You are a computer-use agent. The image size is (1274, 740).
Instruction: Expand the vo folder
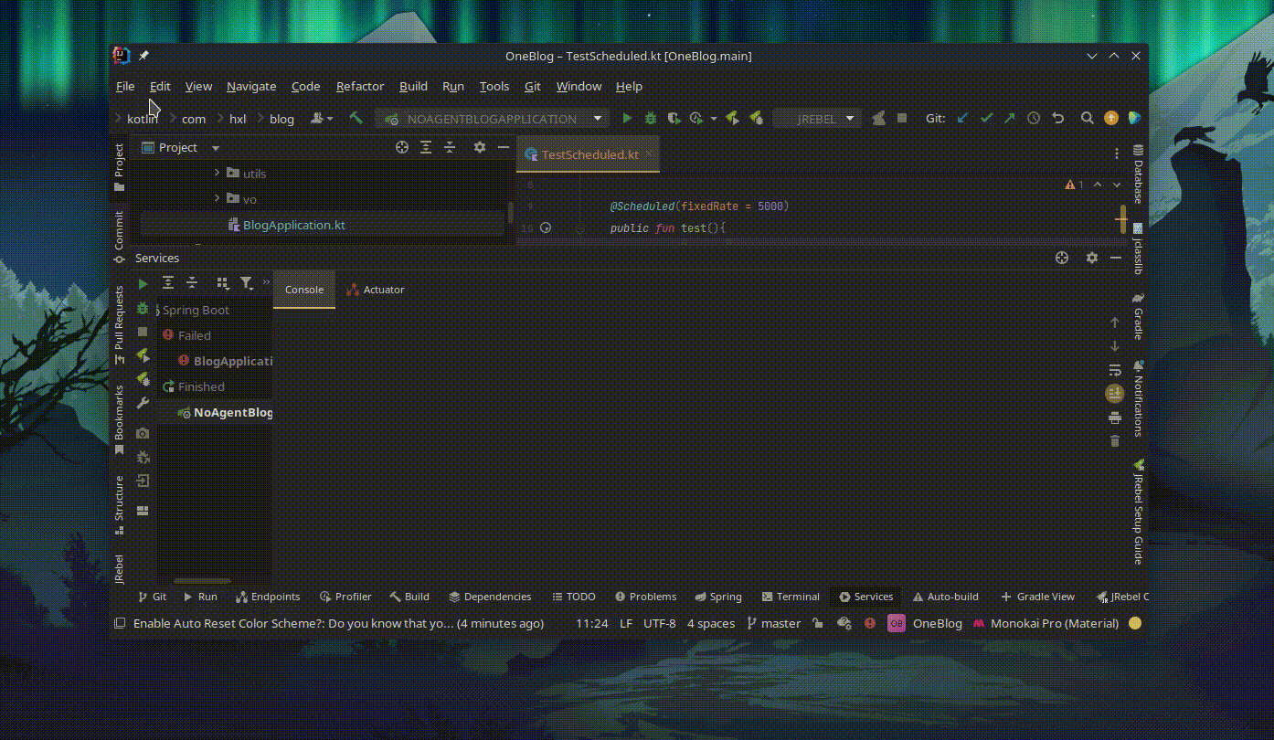coord(217,198)
